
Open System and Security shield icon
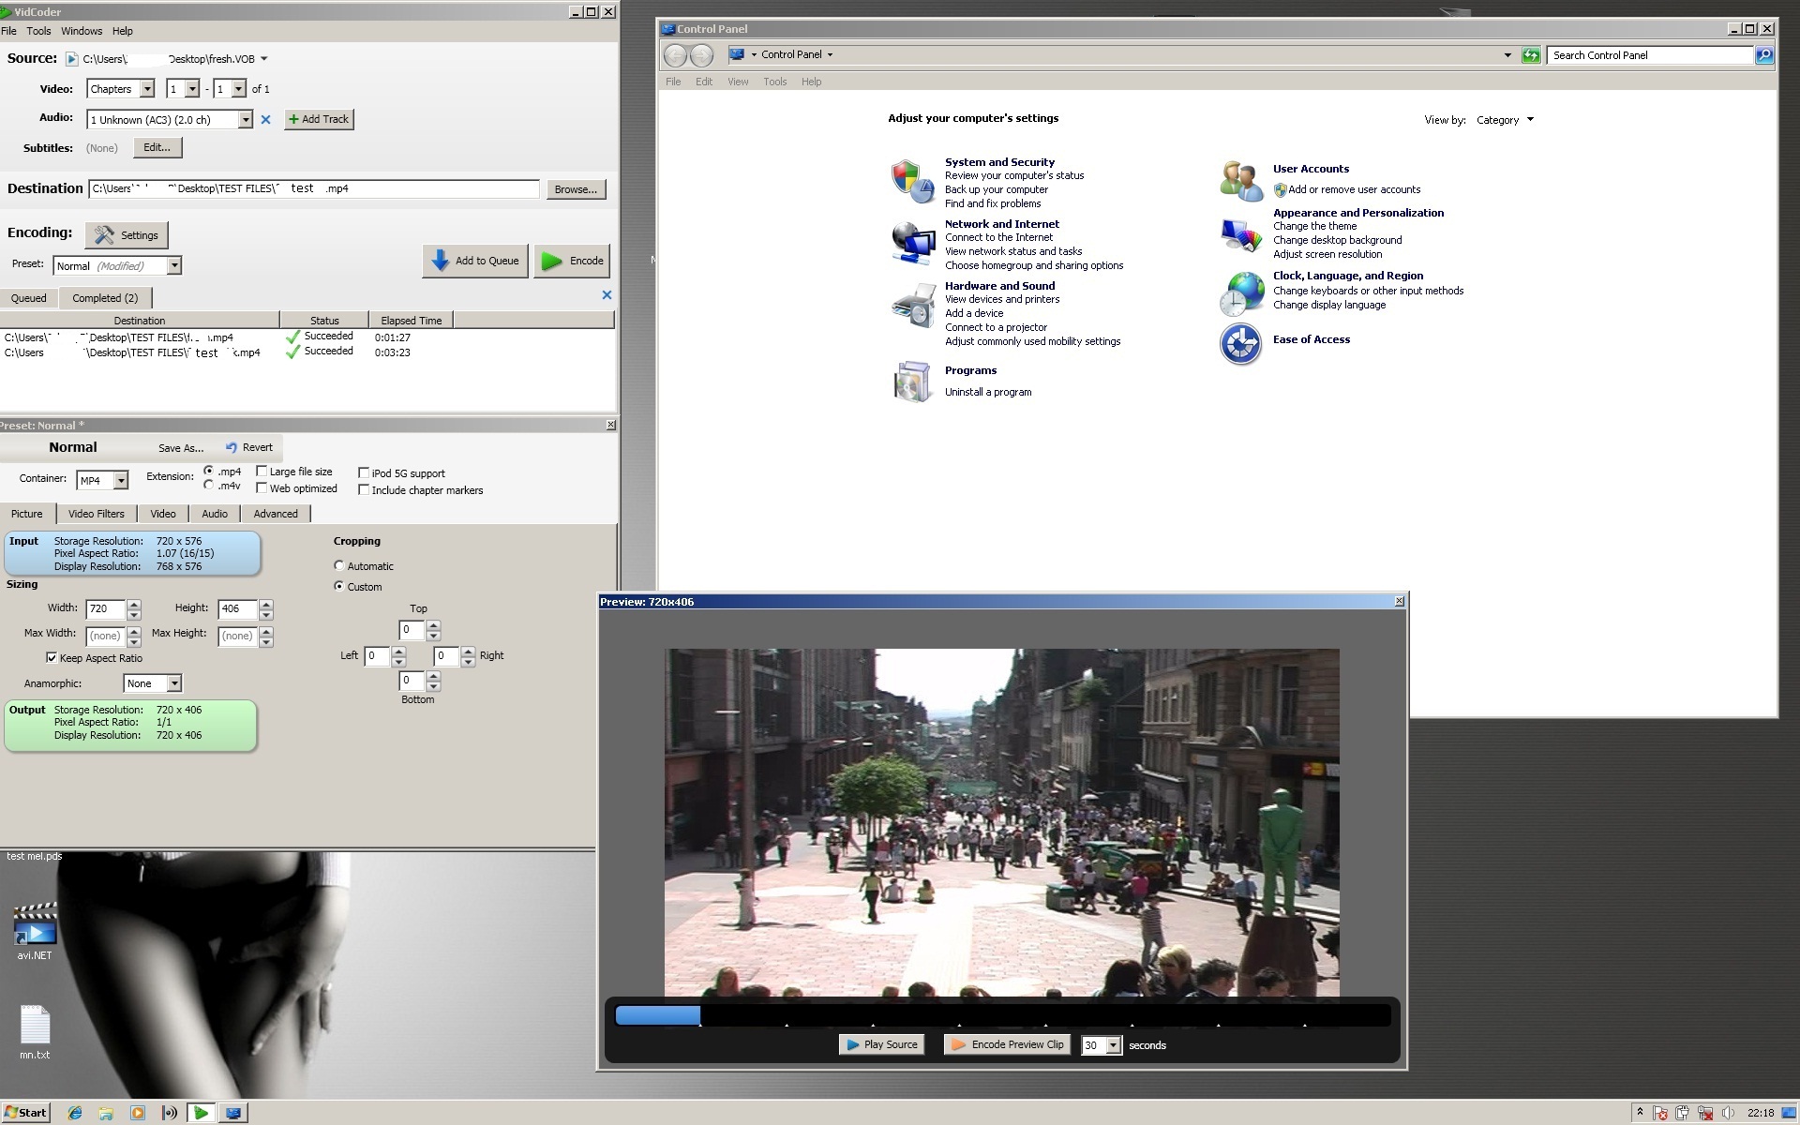click(x=912, y=181)
